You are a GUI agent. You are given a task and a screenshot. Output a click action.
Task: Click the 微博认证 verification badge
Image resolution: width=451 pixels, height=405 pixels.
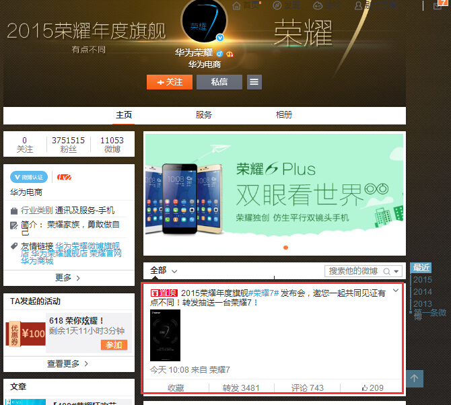pos(29,177)
